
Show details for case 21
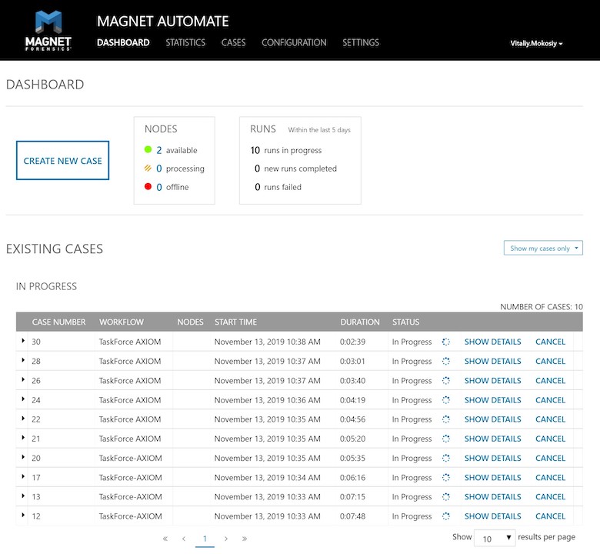pyautogui.click(x=493, y=439)
